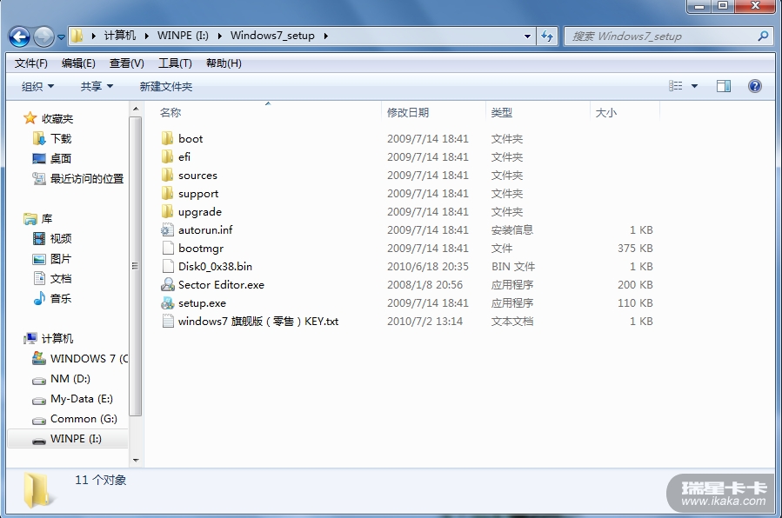Open the 图片 library
Image resolution: width=782 pixels, height=518 pixels.
(61, 259)
